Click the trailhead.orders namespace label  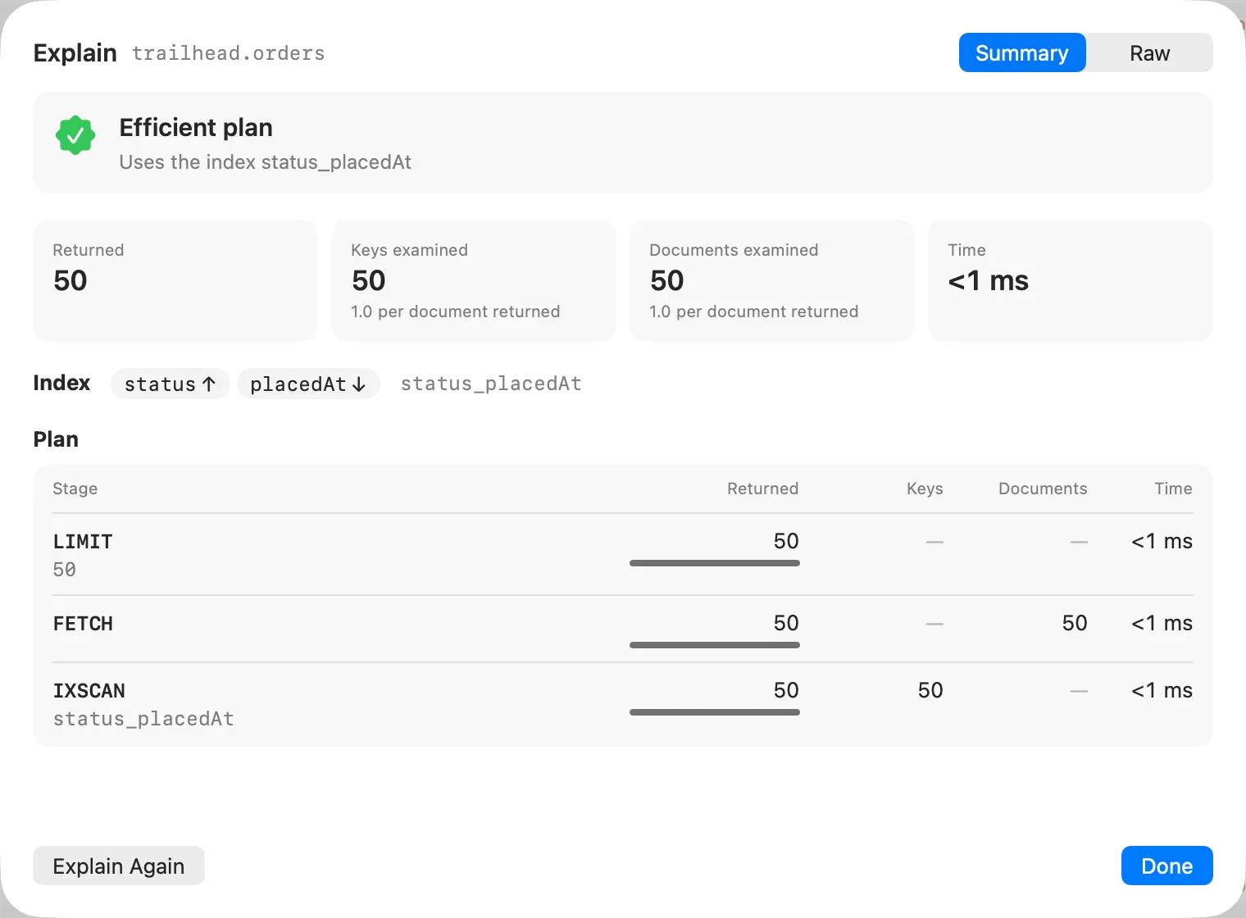(x=229, y=53)
